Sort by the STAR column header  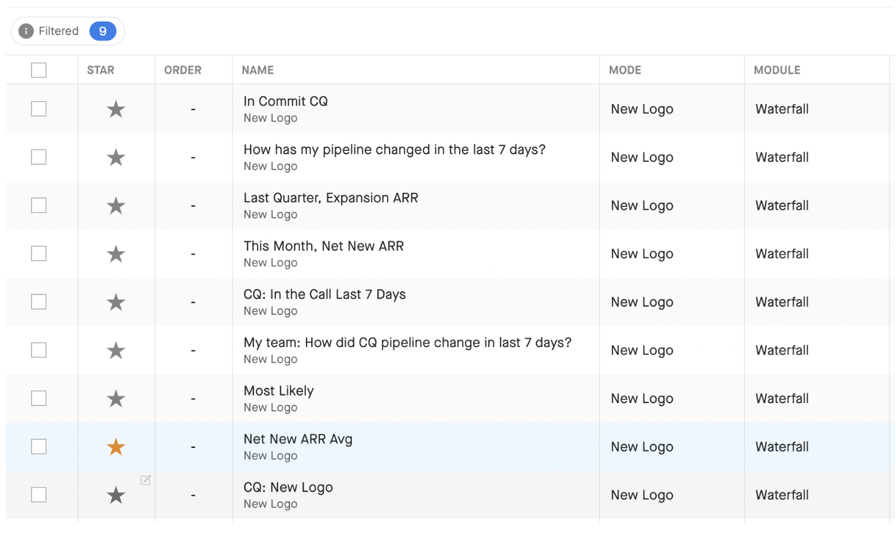click(x=101, y=70)
